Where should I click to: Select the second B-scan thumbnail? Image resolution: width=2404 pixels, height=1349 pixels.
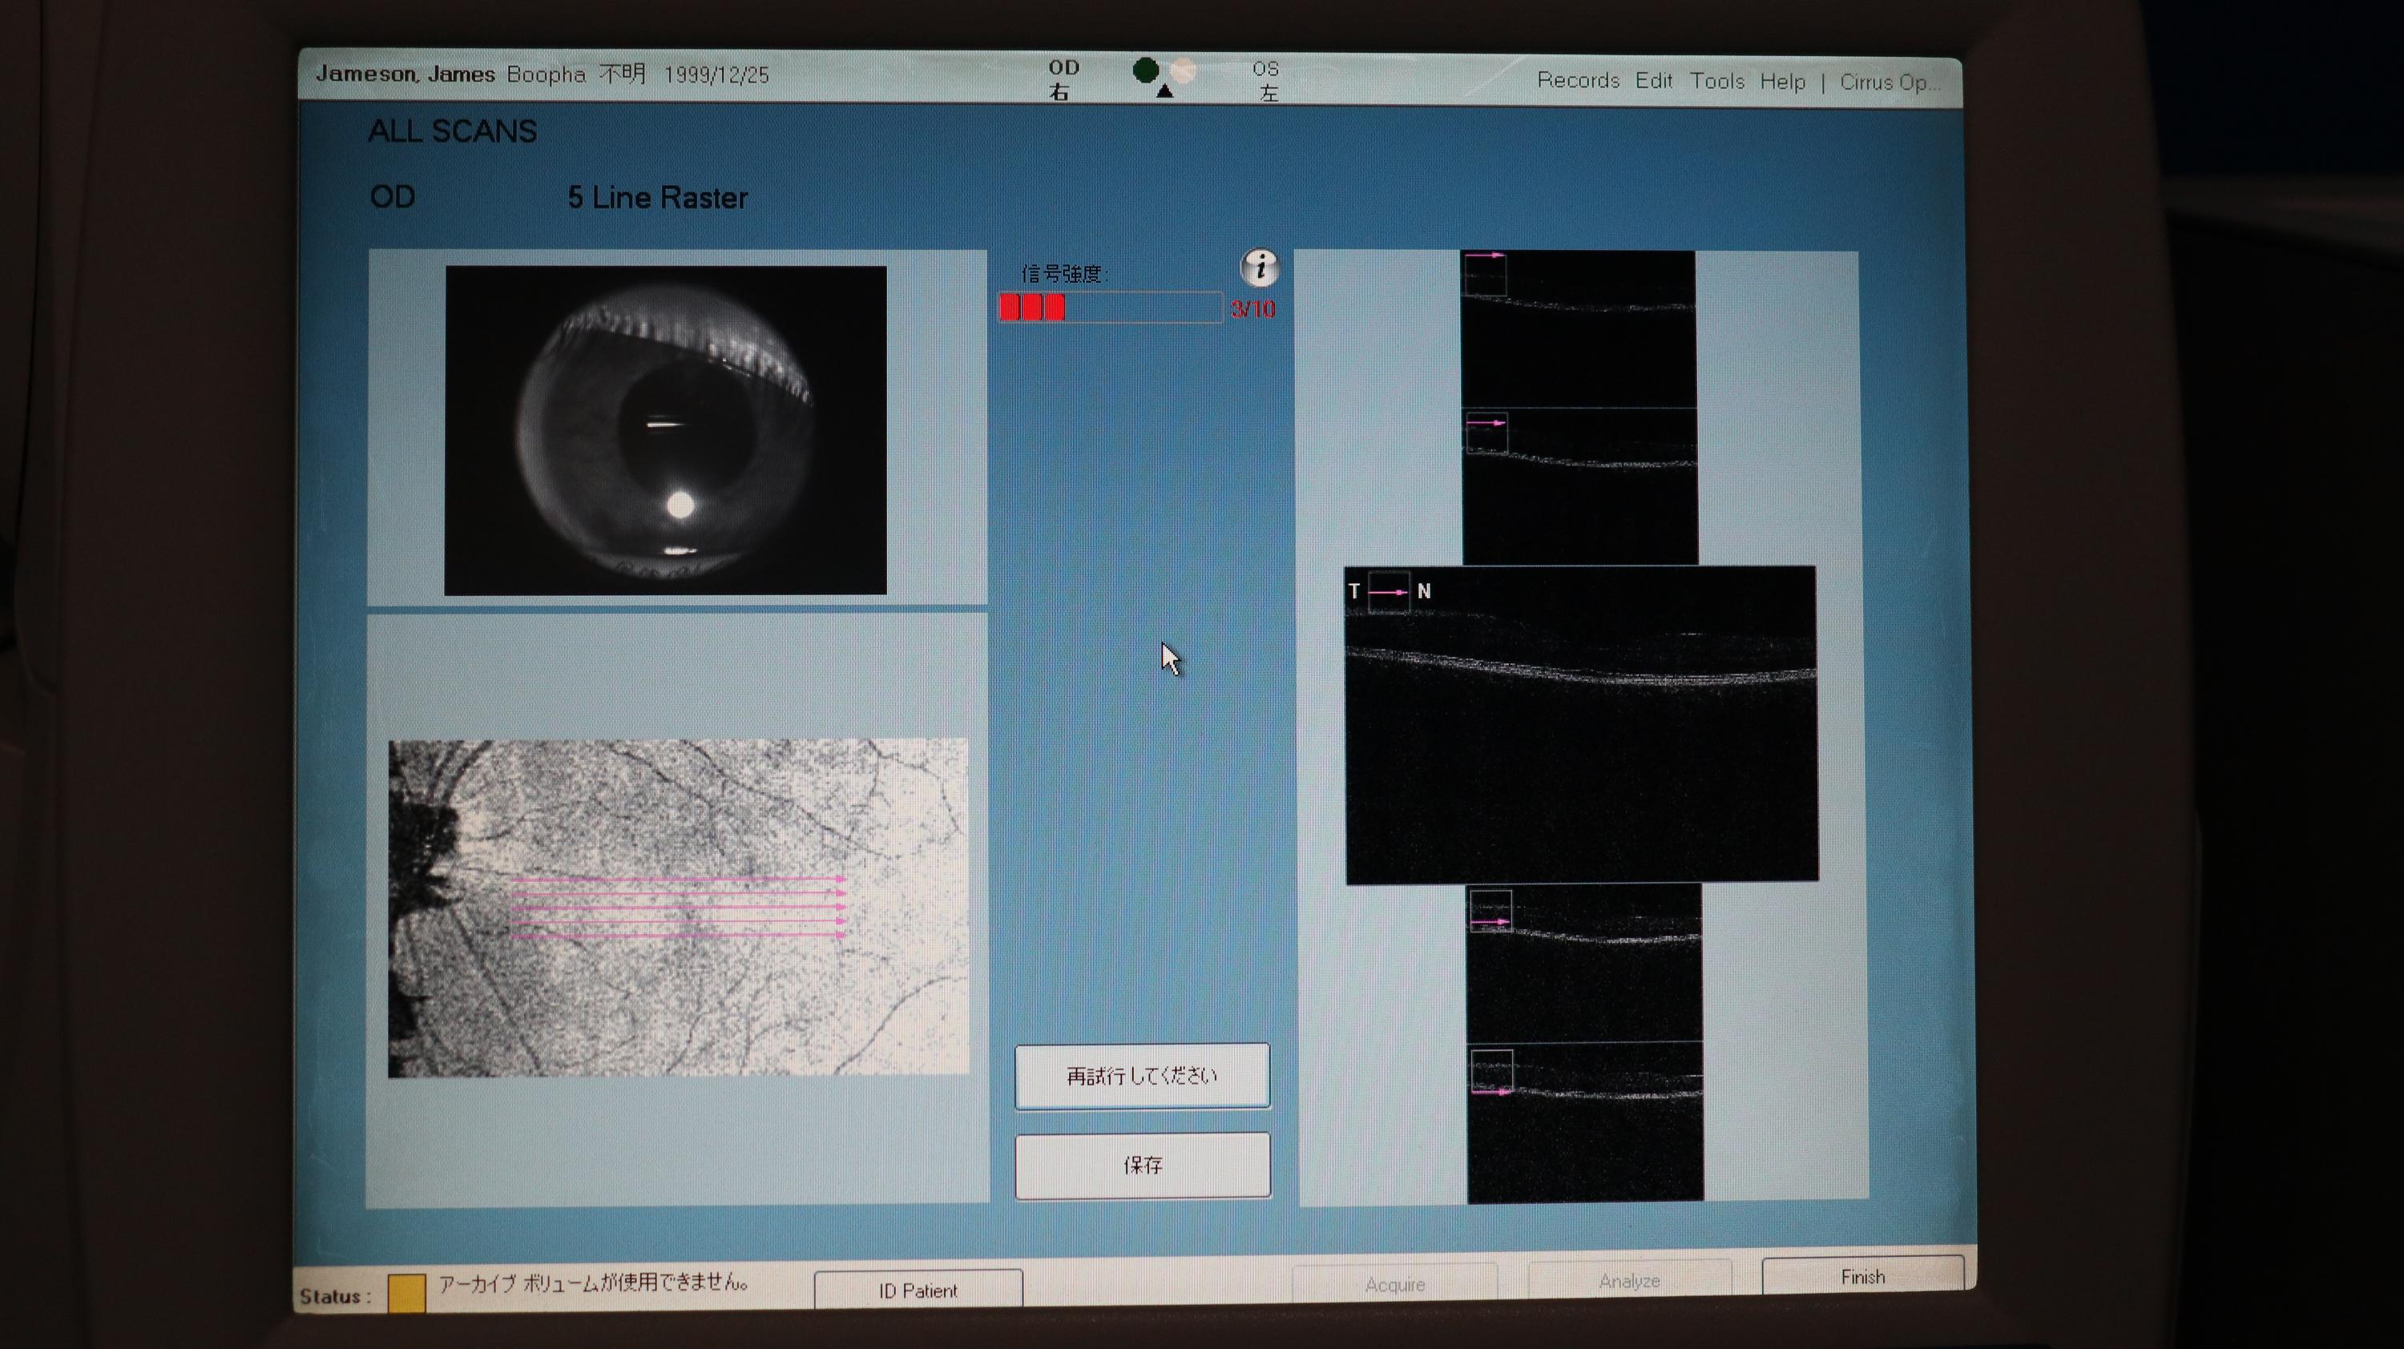(x=1580, y=486)
